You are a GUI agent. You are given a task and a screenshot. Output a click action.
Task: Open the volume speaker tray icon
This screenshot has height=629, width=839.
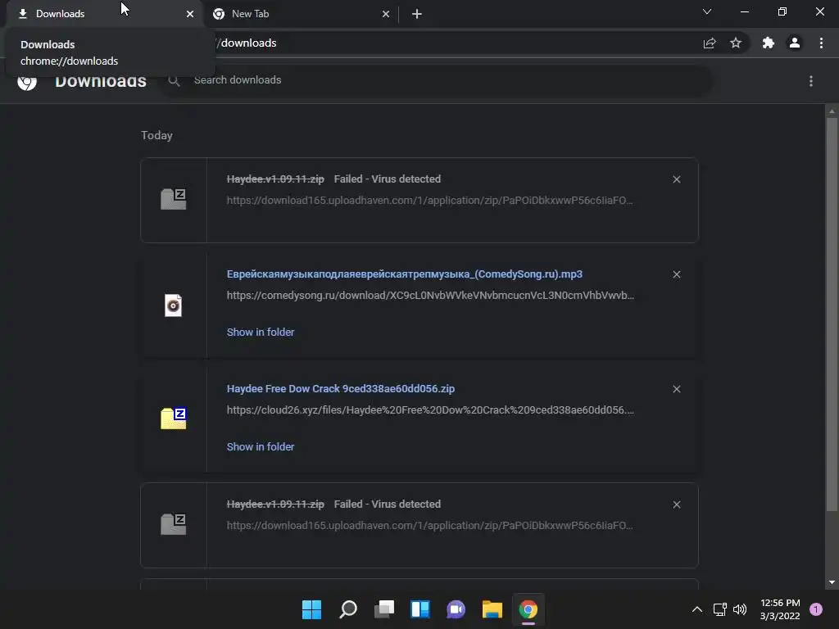coord(740,609)
